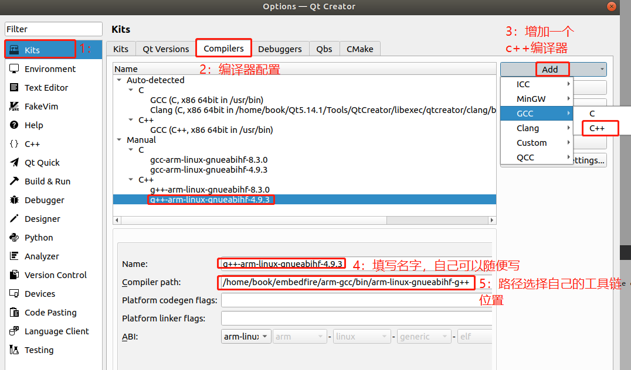
Task: Click the Name column header
Action: [304, 68]
